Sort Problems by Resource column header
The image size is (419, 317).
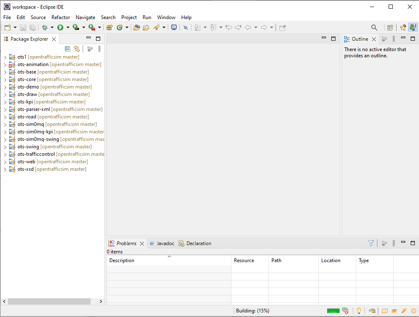(x=250, y=260)
